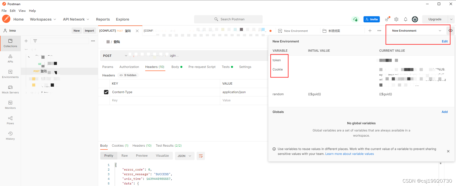Expand the API Network menu
The image size is (456, 186).
pyautogui.click(x=76, y=19)
